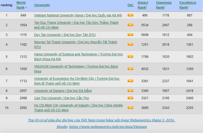Image resolution: width=203 pixels, height=133 pixels.
Task: Select world rank value 2092
Action: (x=23, y=108)
